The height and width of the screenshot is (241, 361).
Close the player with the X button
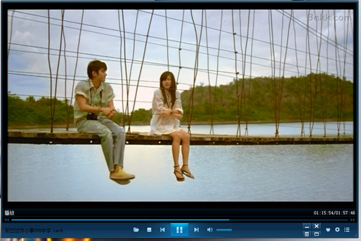point(317,226)
